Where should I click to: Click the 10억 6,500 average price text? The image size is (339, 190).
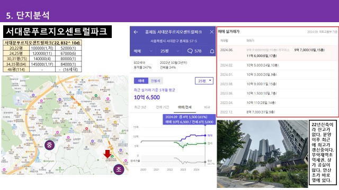click(x=147, y=97)
